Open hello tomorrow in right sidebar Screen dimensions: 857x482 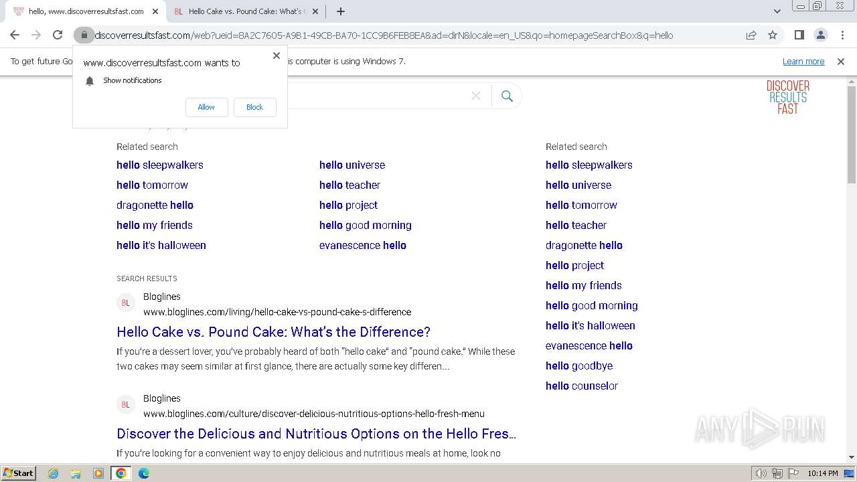click(x=581, y=205)
